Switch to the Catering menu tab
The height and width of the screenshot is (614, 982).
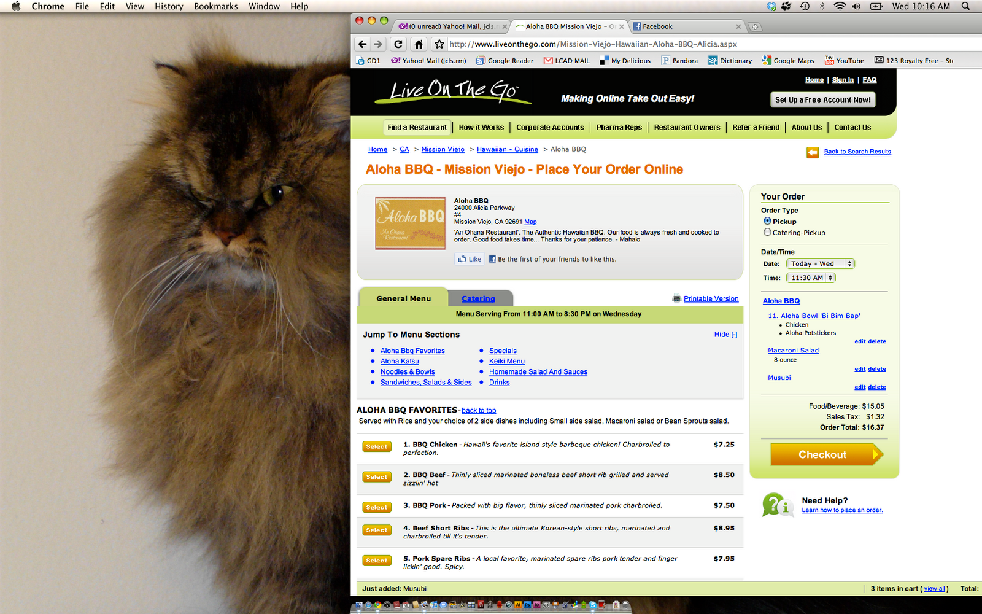479,298
